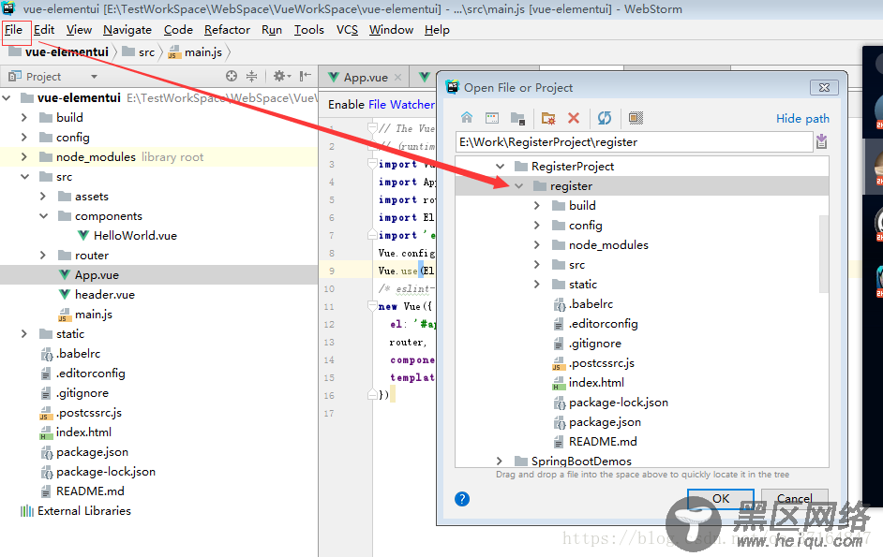Open the Project view dropdown
Viewport: 883px width, 557px height.
point(94,77)
